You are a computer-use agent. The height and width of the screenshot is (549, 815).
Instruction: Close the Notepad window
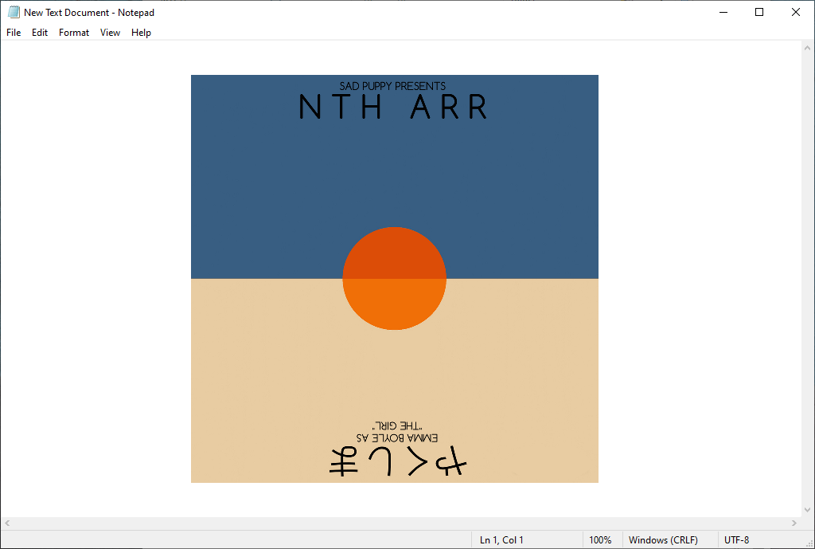tap(796, 12)
